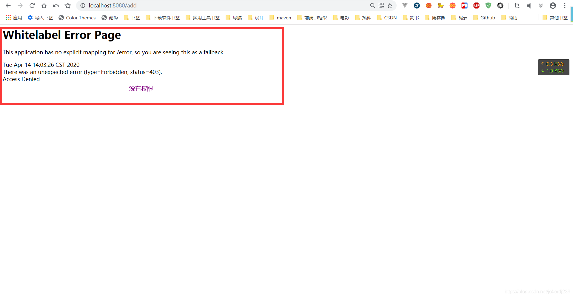Open the 导入书签 bookmark
Viewport: 573px width, 297px height.
point(40,18)
